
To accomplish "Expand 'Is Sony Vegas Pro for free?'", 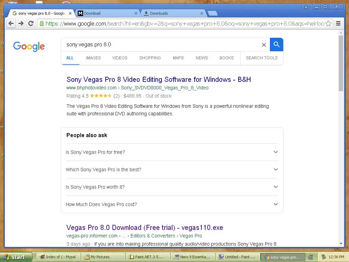I will [172, 152].
